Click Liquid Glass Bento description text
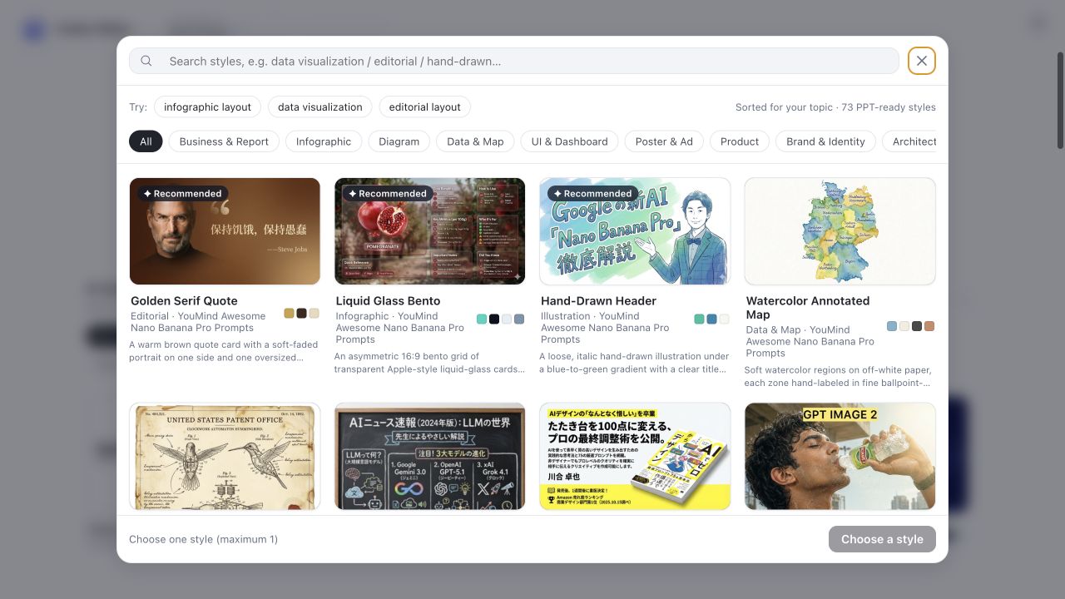This screenshot has width=1065, height=599. tap(429, 363)
